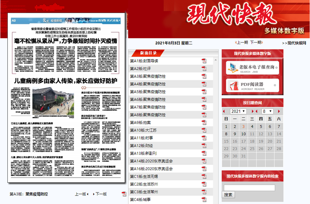Open PDF icon for 第A13版:新副刊

(x=204, y=153)
